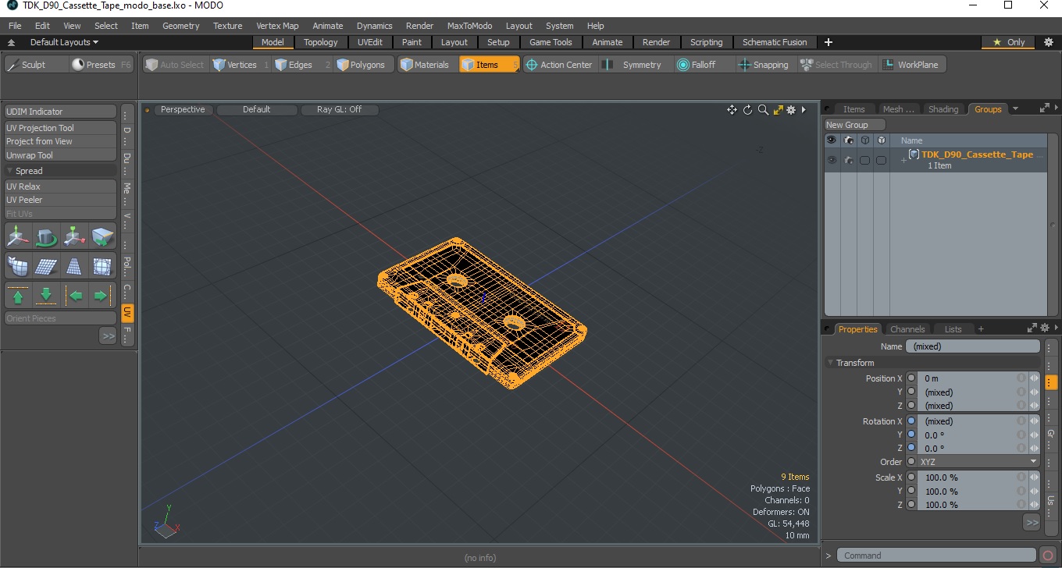Click the viewport pan/move icon
Image resolution: width=1062 pixels, height=568 pixels.
click(x=732, y=110)
